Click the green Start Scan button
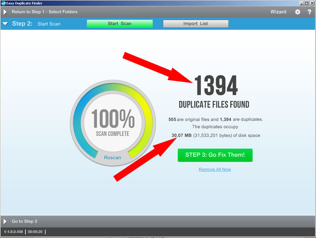Screen dimensions: 316x238 [x=120, y=24]
